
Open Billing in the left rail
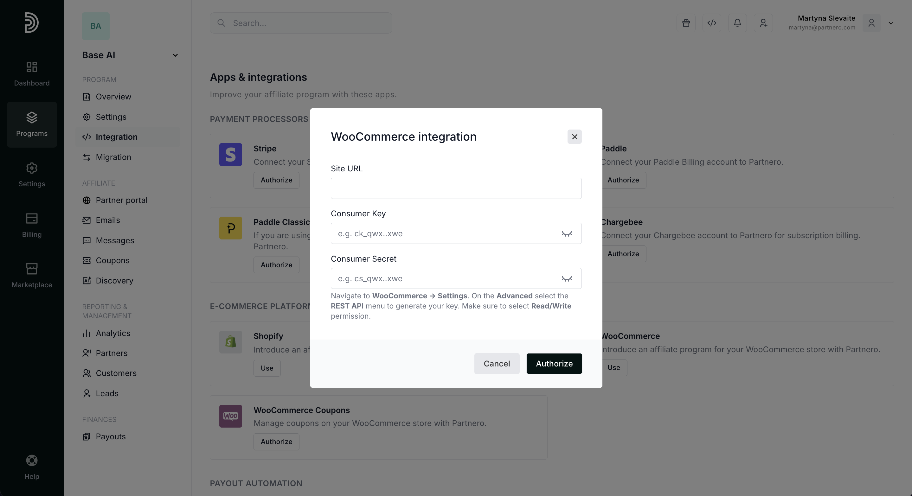(31, 225)
